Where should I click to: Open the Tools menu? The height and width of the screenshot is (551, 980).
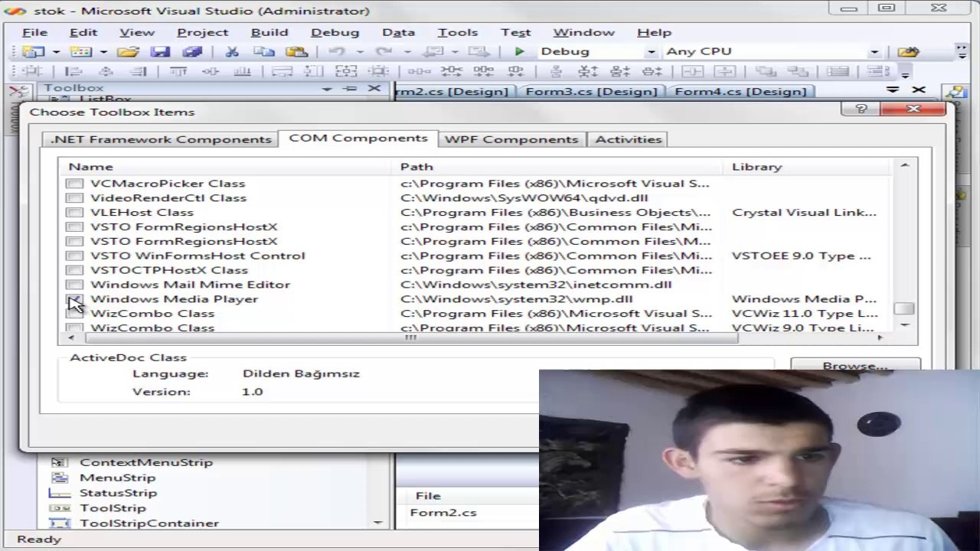click(x=458, y=32)
